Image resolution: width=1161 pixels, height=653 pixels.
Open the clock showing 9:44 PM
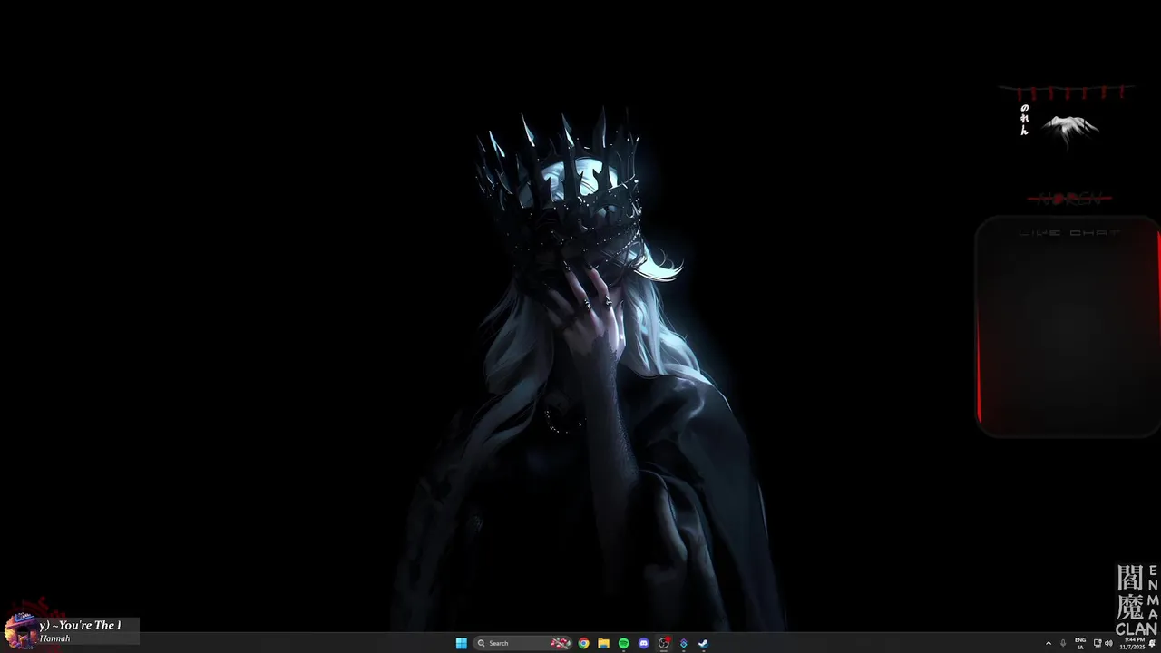click(x=1132, y=643)
